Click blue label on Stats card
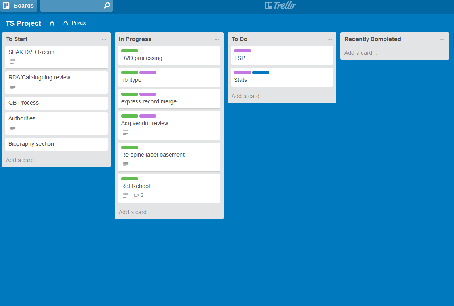This screenshot has width=454, height=306. point(261,72)
